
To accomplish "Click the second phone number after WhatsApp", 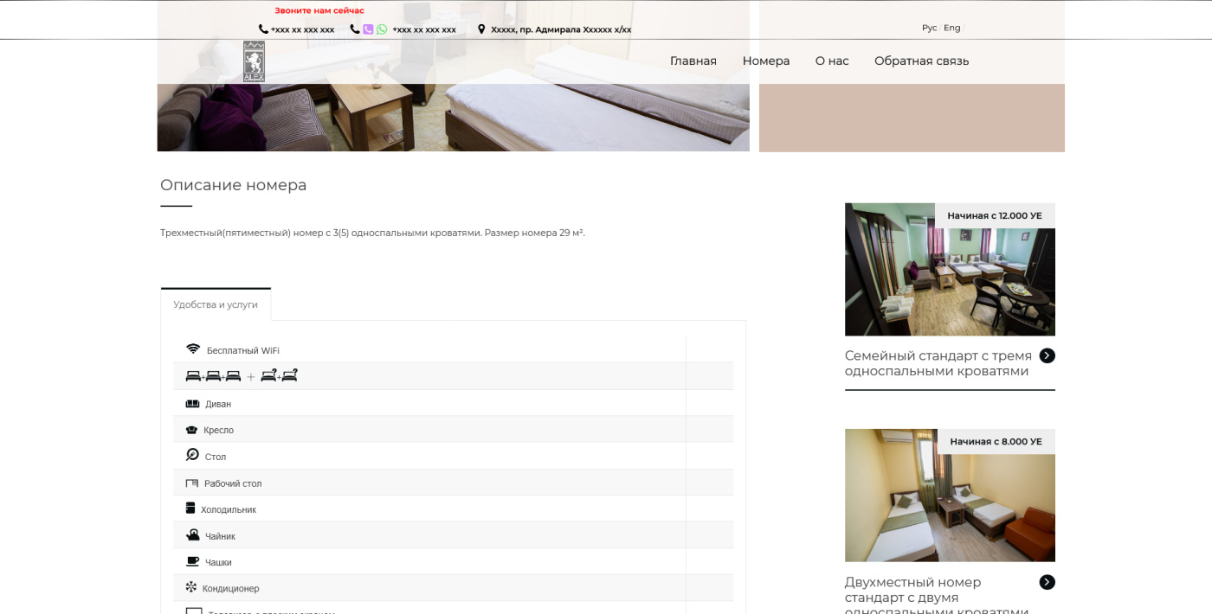I will coord(424,29).
